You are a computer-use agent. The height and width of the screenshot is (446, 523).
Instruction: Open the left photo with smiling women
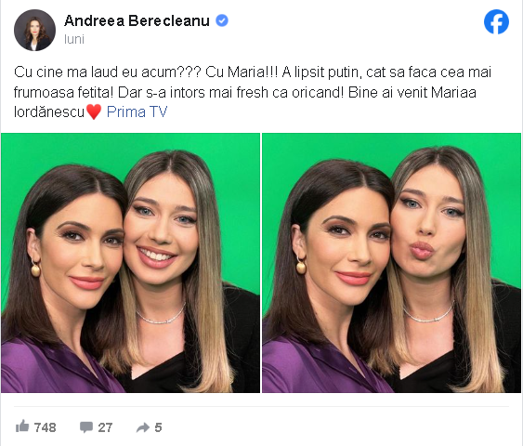point(130,263)
